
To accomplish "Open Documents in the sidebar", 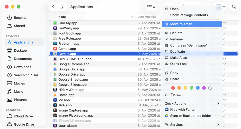I will coord(24,59).
